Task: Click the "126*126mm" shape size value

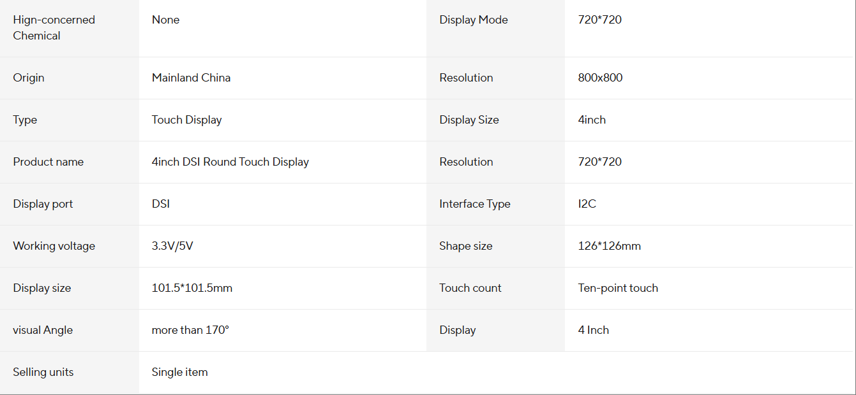Action: (609, 246)
